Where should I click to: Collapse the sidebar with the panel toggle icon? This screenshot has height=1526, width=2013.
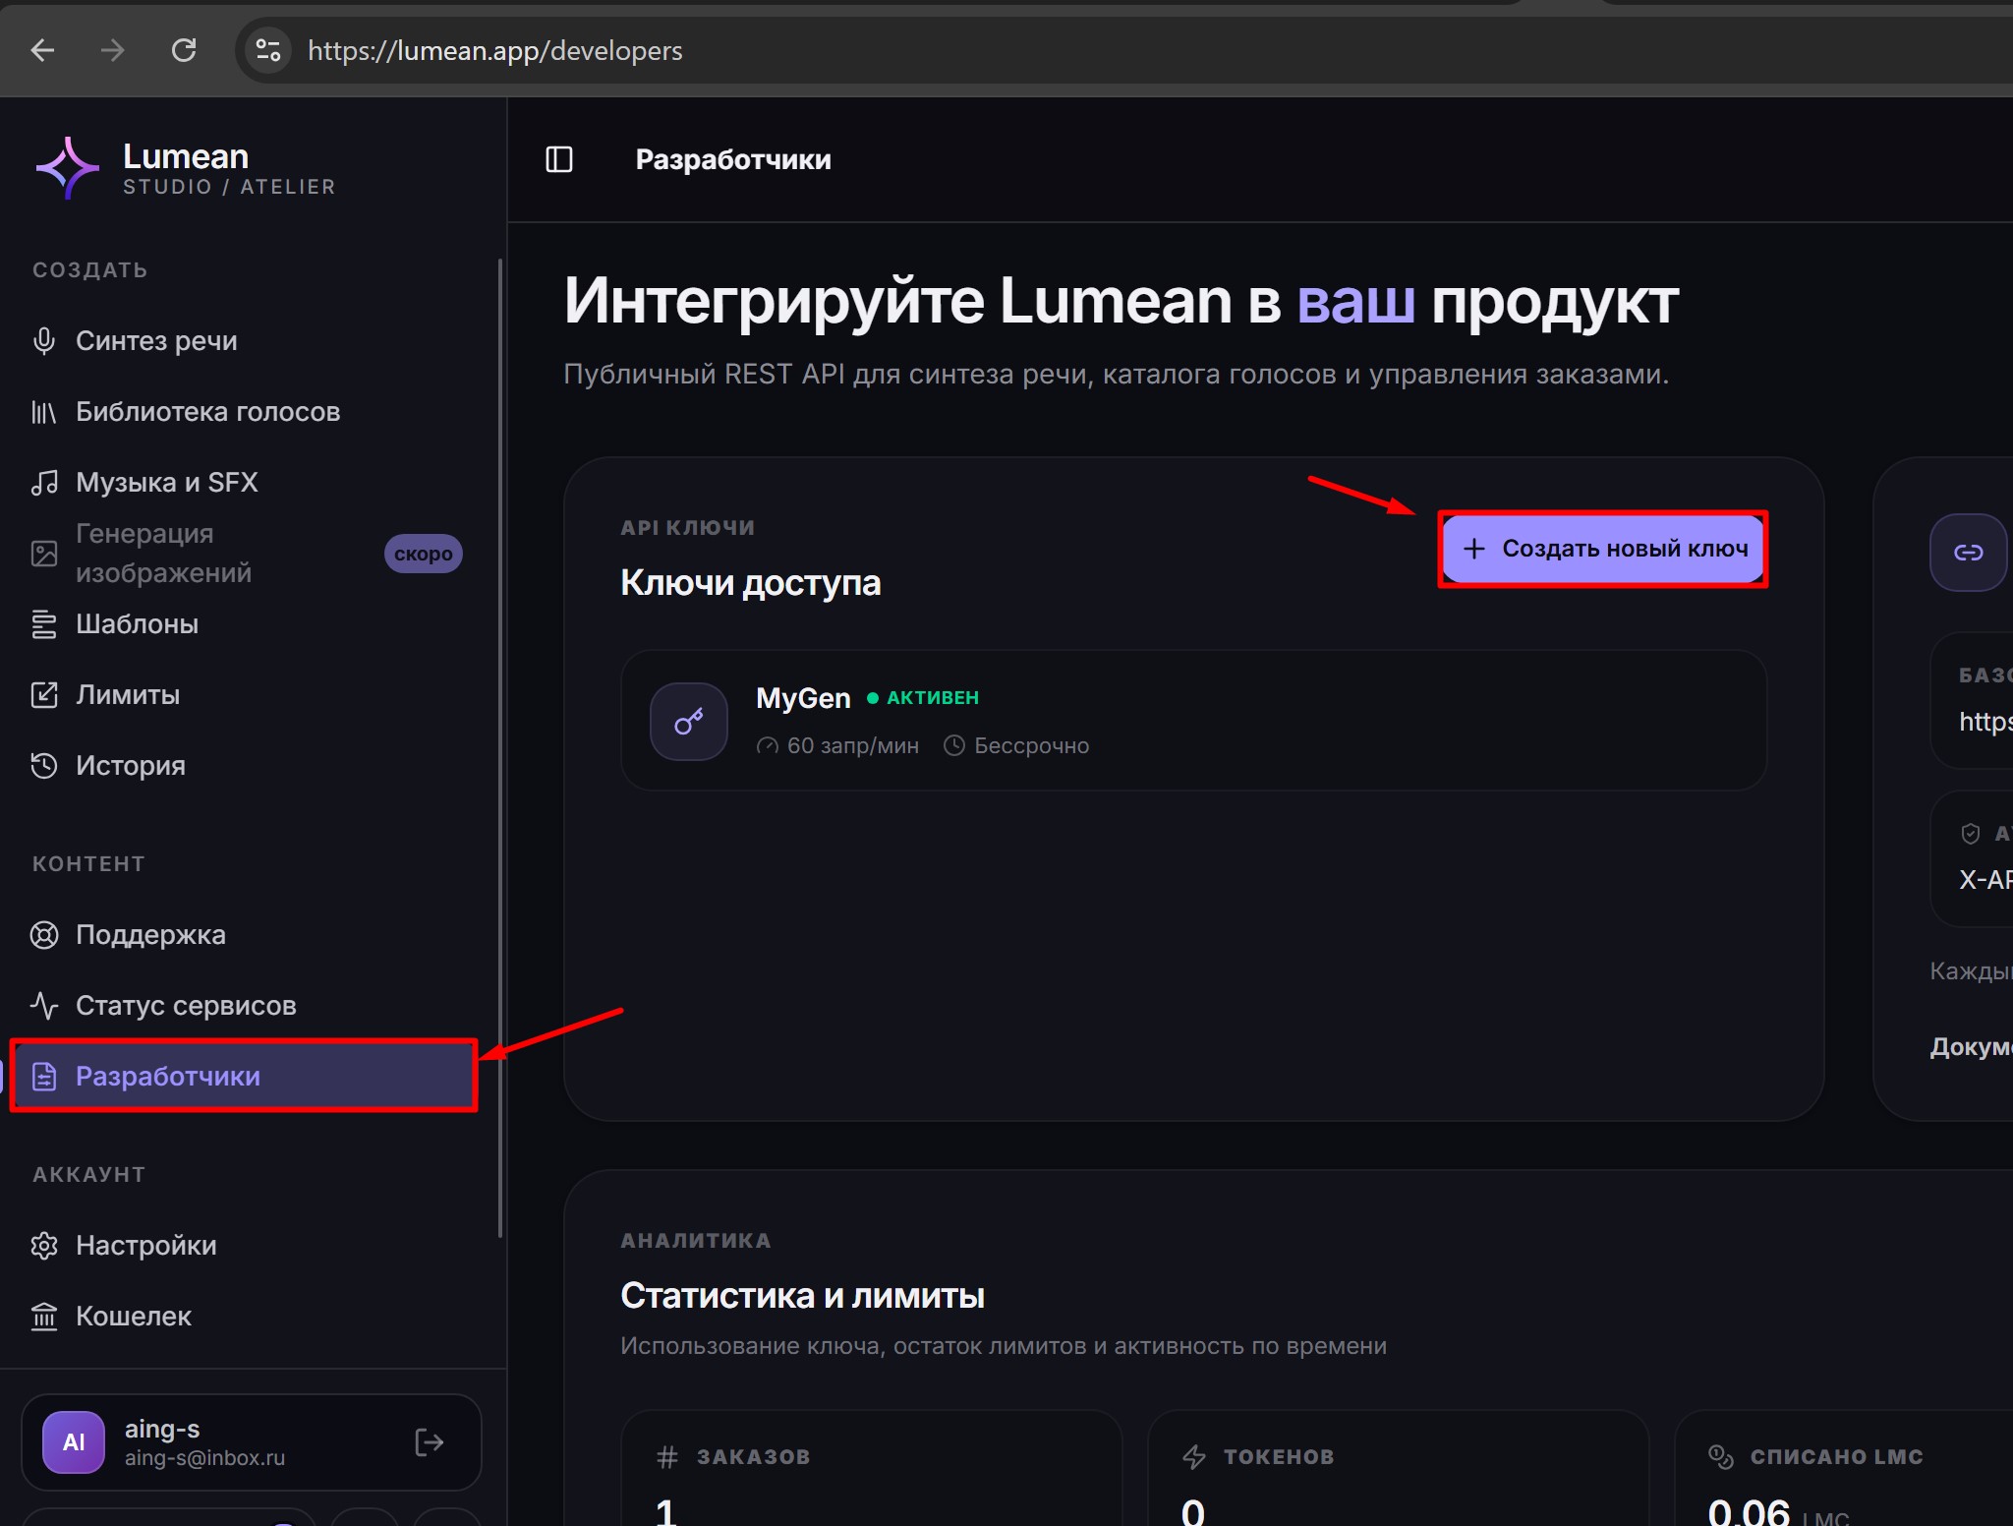559,159
